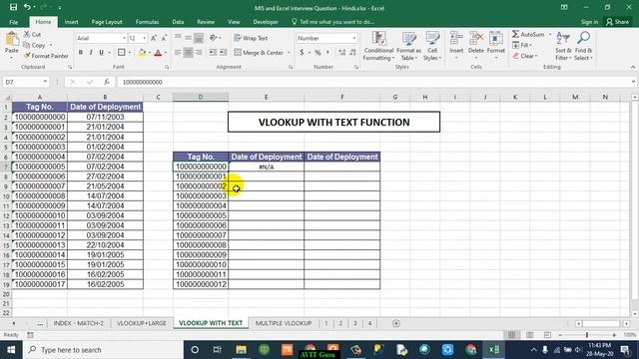Click Delete cells icon
The image size is (639, 359).
475,39
